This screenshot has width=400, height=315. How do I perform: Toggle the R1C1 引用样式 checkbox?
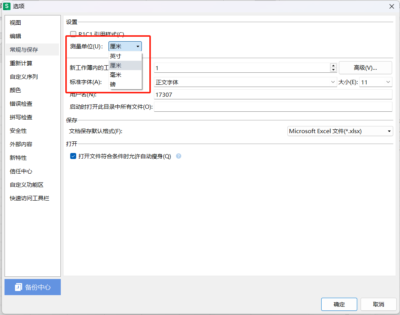coord(73,34)
